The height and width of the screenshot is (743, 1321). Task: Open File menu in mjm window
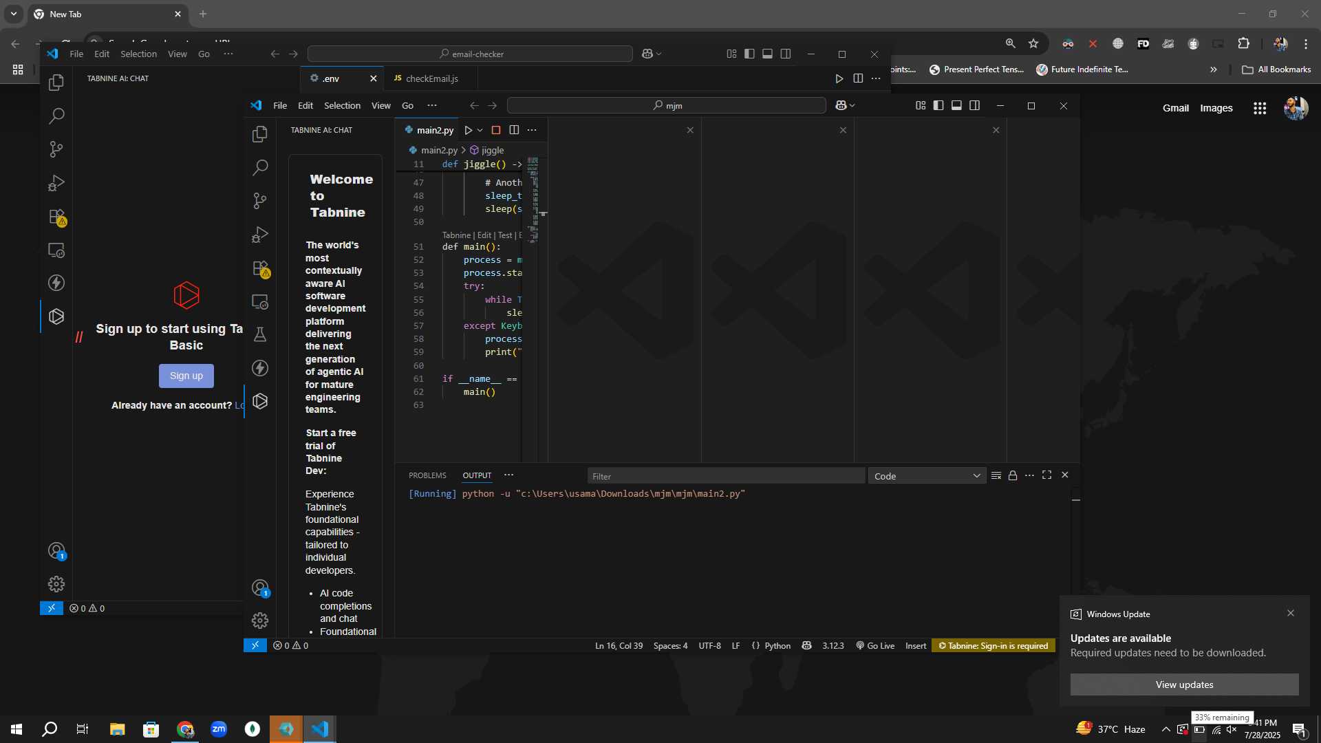point(280,105)
